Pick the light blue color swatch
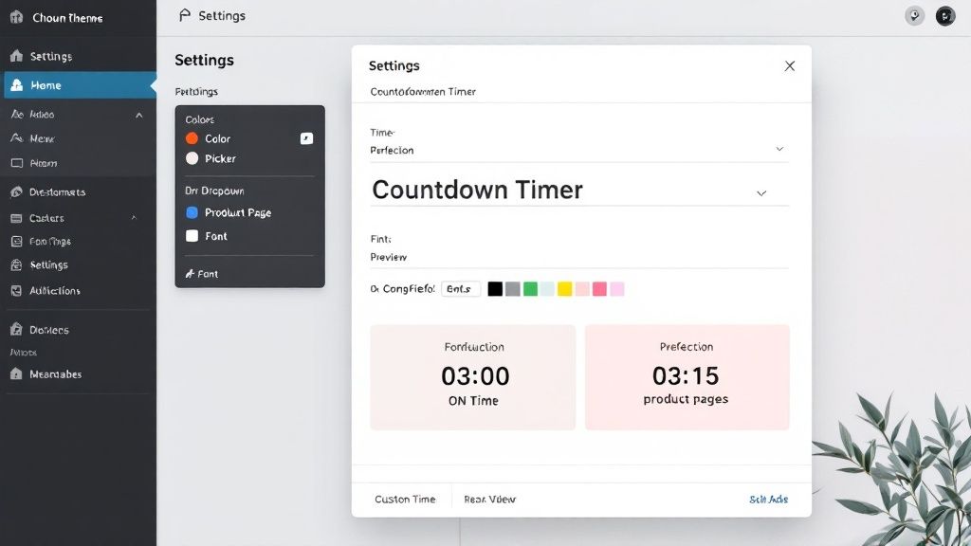Viewport: 971px width, 546px height. click(x=547, y=289)
